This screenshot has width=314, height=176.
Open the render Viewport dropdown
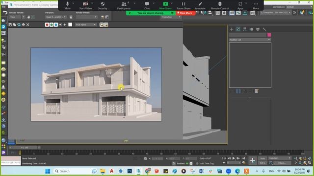(x=56, y=17)
